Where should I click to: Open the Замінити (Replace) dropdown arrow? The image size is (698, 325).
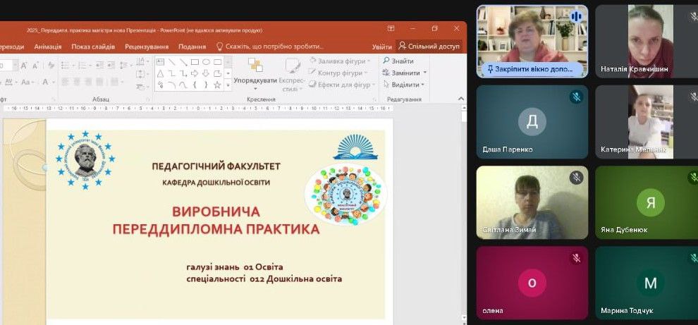[x=426, y=73]
